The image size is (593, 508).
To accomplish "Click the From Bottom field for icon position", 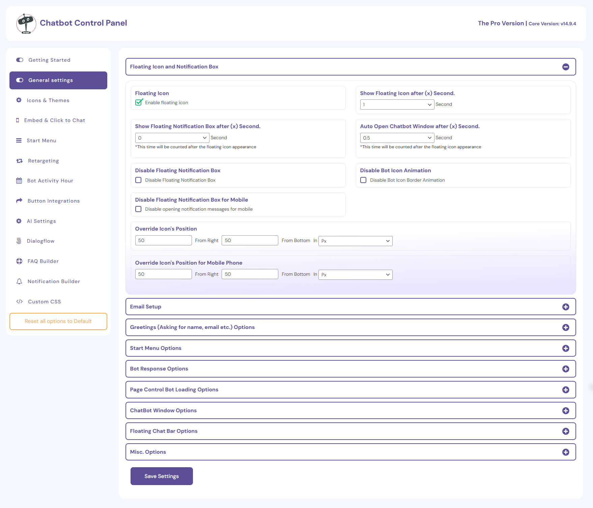I will (250, 240).
